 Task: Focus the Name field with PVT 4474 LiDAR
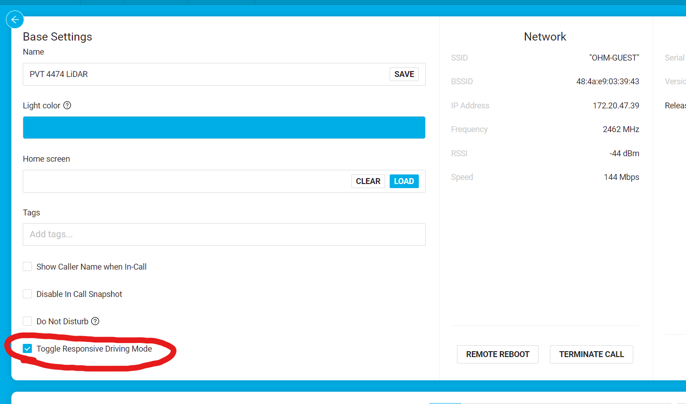[205, 74]
